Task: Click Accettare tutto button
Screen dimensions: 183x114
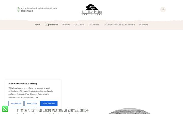Action: pyautogui.click(x=49, y=103)
